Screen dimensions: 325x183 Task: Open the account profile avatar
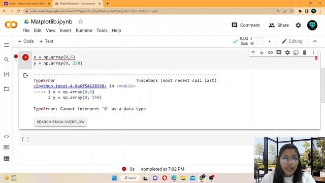coord(312,25)
